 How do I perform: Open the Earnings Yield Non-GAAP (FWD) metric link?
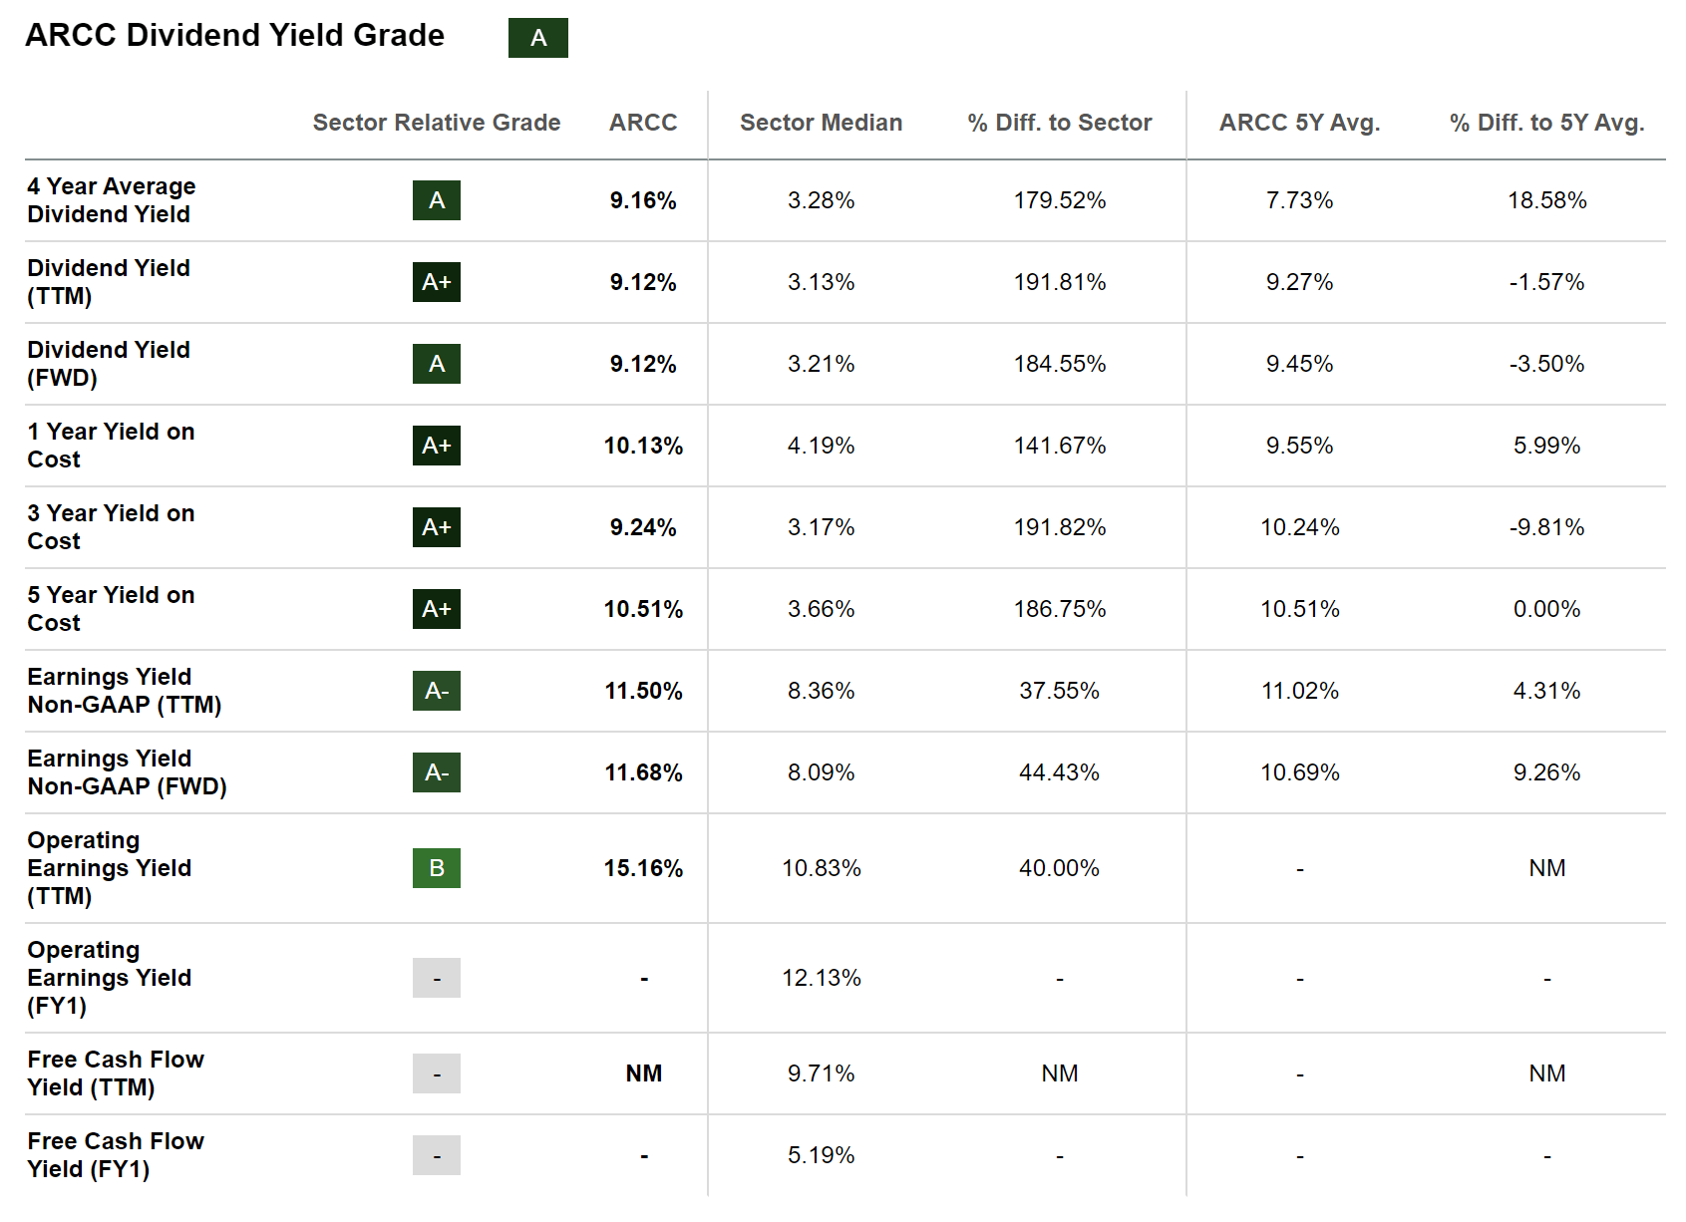[127, 772]
